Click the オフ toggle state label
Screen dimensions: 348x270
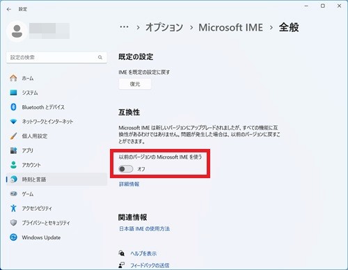tap(141, 169)
